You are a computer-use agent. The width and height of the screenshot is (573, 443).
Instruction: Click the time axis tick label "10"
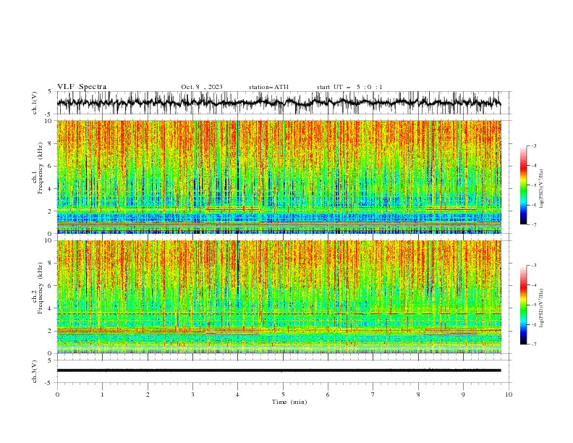pyautogui.click(x=509, y=395)
